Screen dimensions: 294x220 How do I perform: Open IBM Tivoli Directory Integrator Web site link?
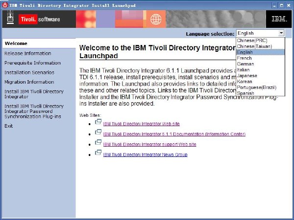point(142,124)
